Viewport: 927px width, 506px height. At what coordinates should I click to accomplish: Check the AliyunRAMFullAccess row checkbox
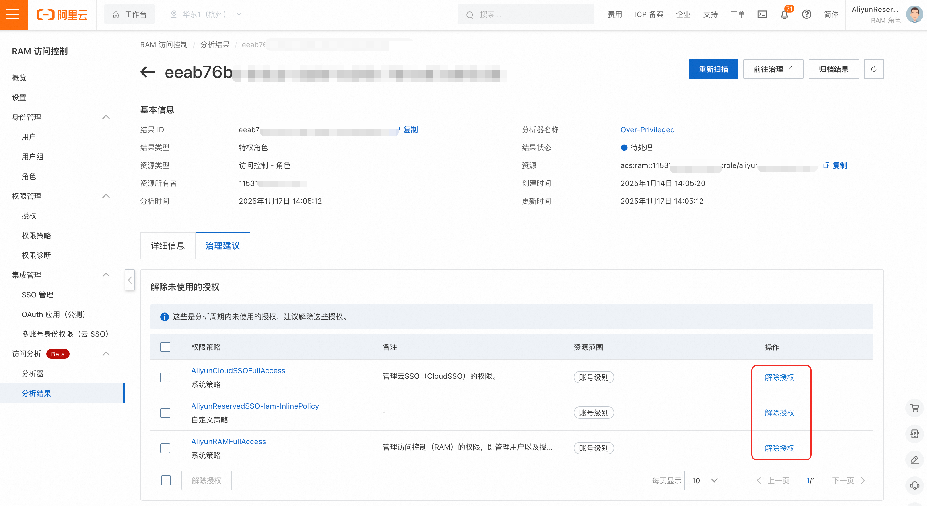click(165, 448)
